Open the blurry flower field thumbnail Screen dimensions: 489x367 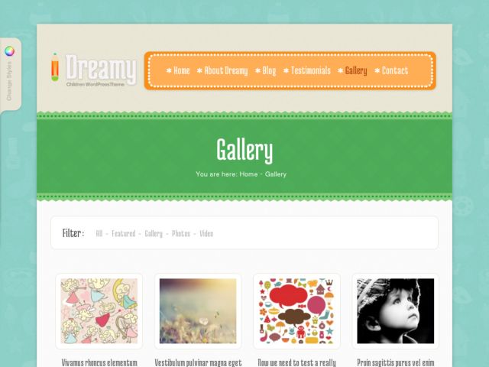point(198,311)
